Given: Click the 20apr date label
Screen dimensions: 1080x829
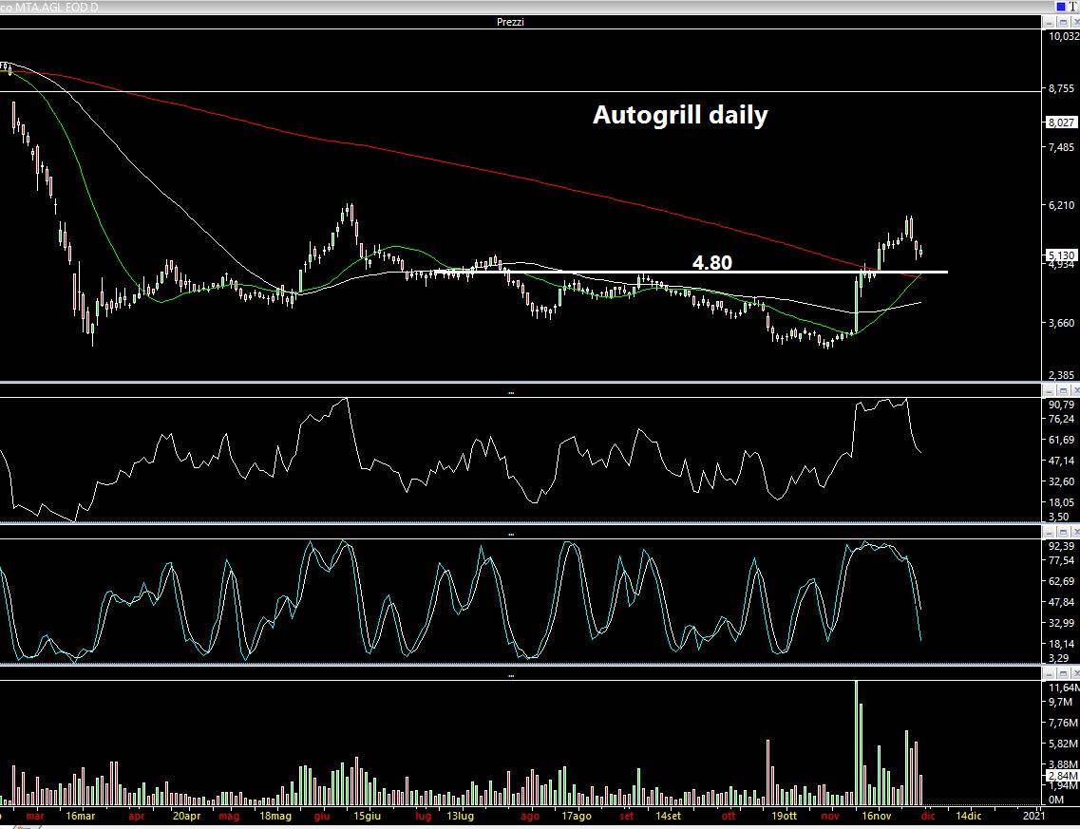Looking at the screenshot, I should tap(187, 817).
